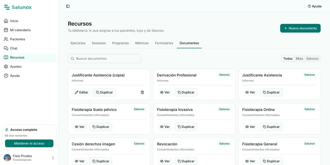
Task: Duplicate Derivación Profesional document
Action: (186, 92)
